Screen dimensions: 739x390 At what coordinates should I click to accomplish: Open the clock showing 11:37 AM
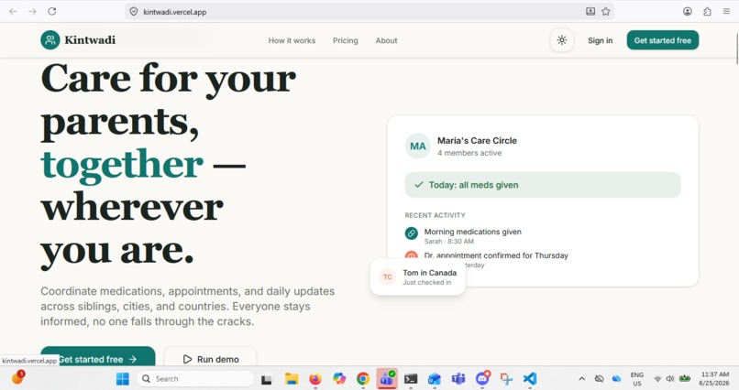click(x=714, y=379)
